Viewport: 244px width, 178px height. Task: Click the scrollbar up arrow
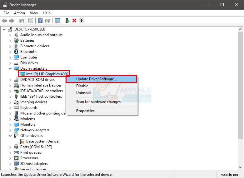(240, 29)
